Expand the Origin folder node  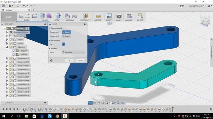click(x=7, y=40)
